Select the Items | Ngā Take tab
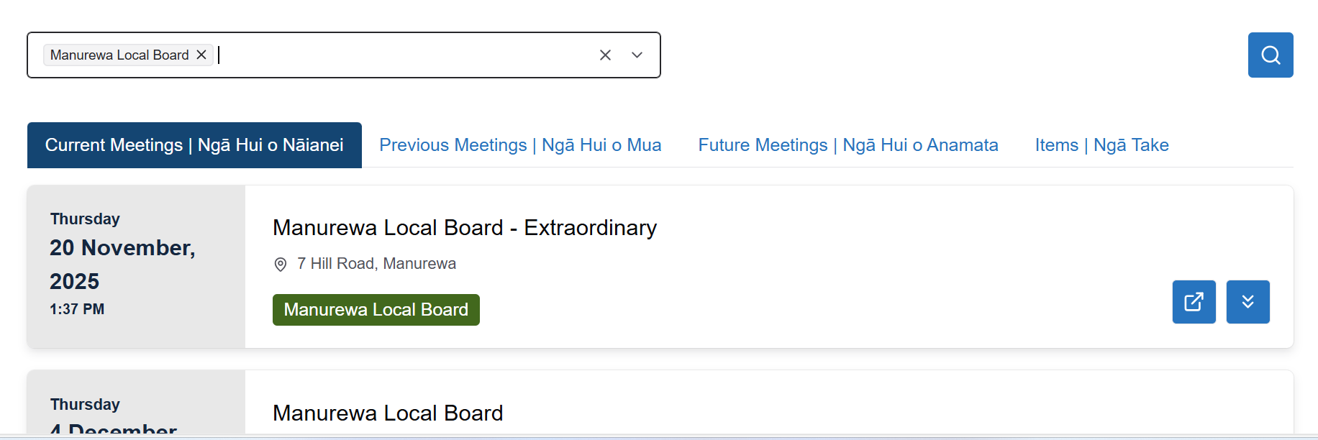Screen dimensions: 1318x440 click(1101, 145)
